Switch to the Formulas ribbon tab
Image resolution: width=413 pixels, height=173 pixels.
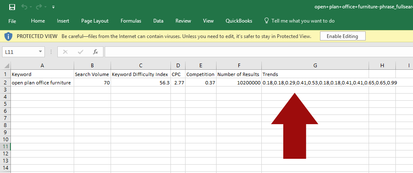click(131, 21)
